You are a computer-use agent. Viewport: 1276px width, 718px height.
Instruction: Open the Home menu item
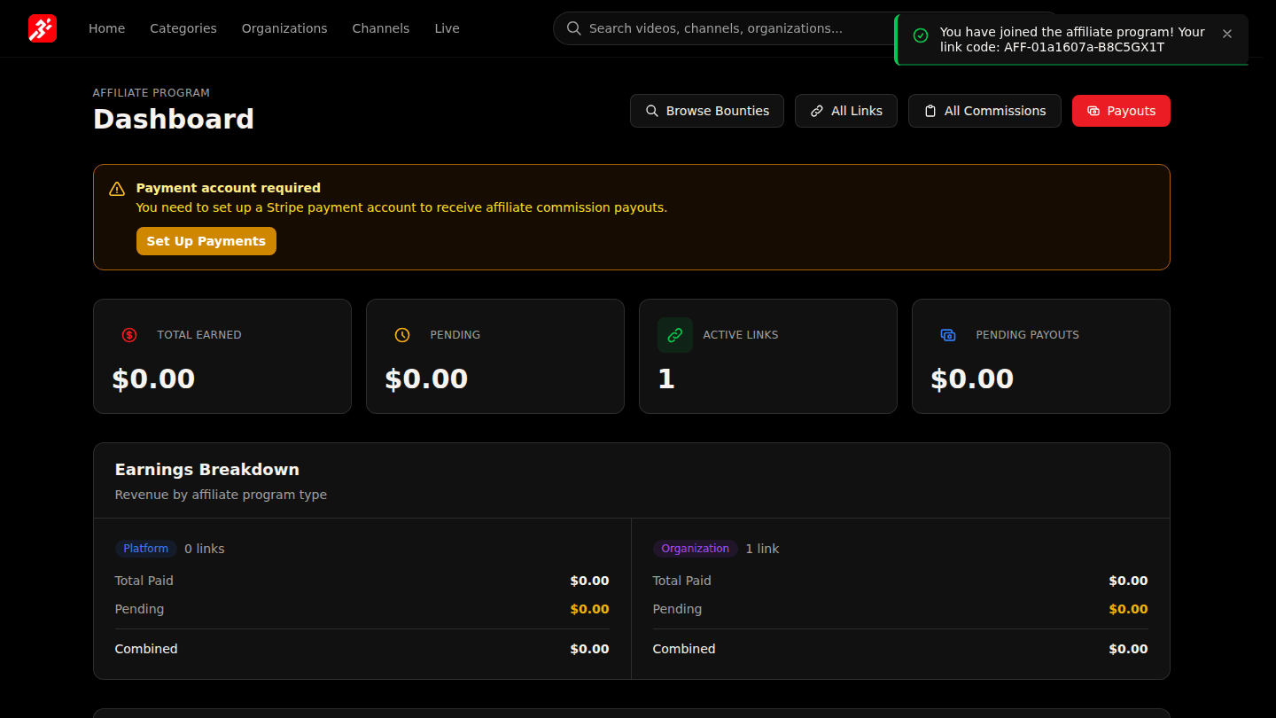pos(107,28)
